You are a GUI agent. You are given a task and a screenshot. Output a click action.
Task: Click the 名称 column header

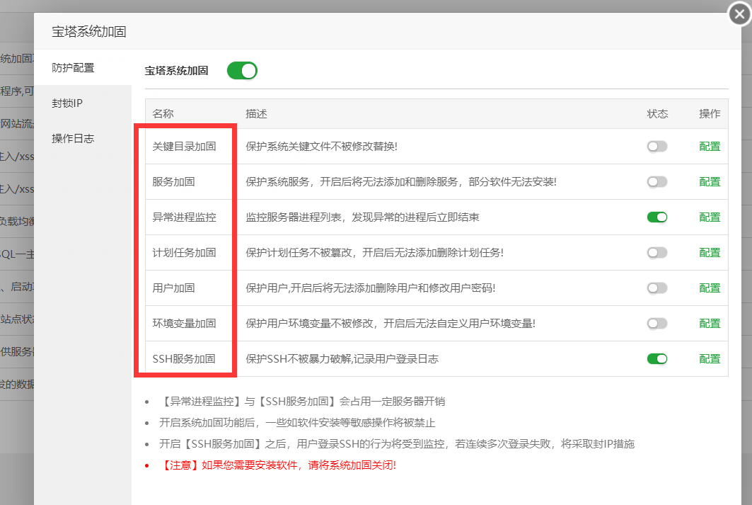163,114
